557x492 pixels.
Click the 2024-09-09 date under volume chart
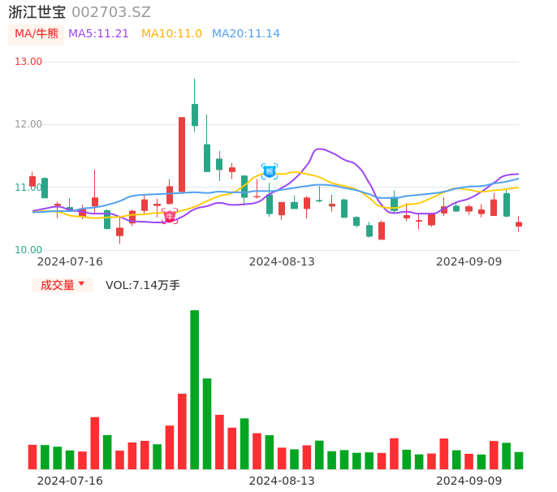pyautogui.click(x=469, y=481)
